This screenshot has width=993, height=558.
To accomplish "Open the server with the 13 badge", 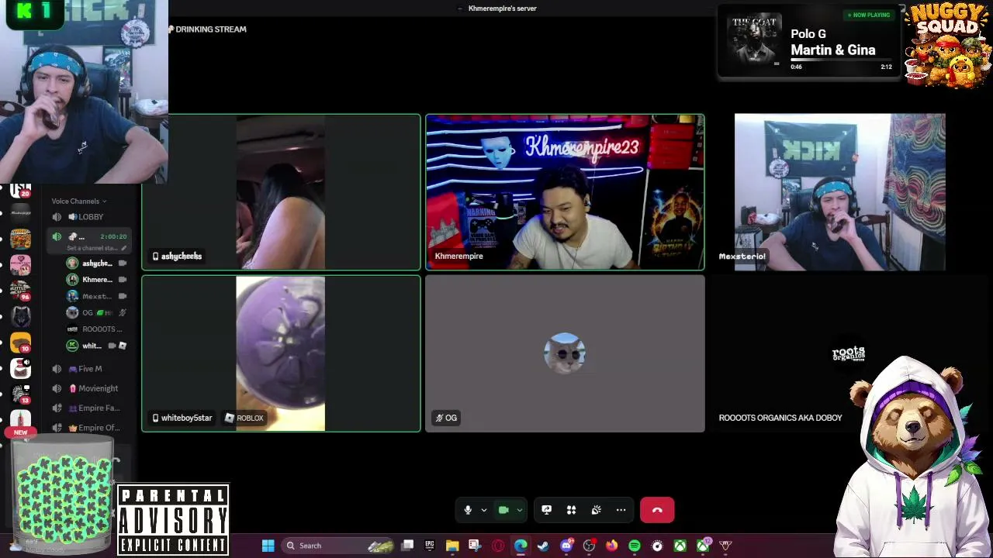I will [x=20, y=395].
